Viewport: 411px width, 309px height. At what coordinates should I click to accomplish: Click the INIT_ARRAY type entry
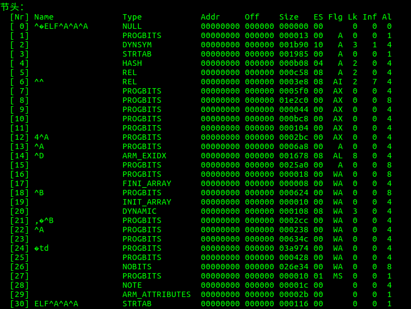tap(147, 202)
